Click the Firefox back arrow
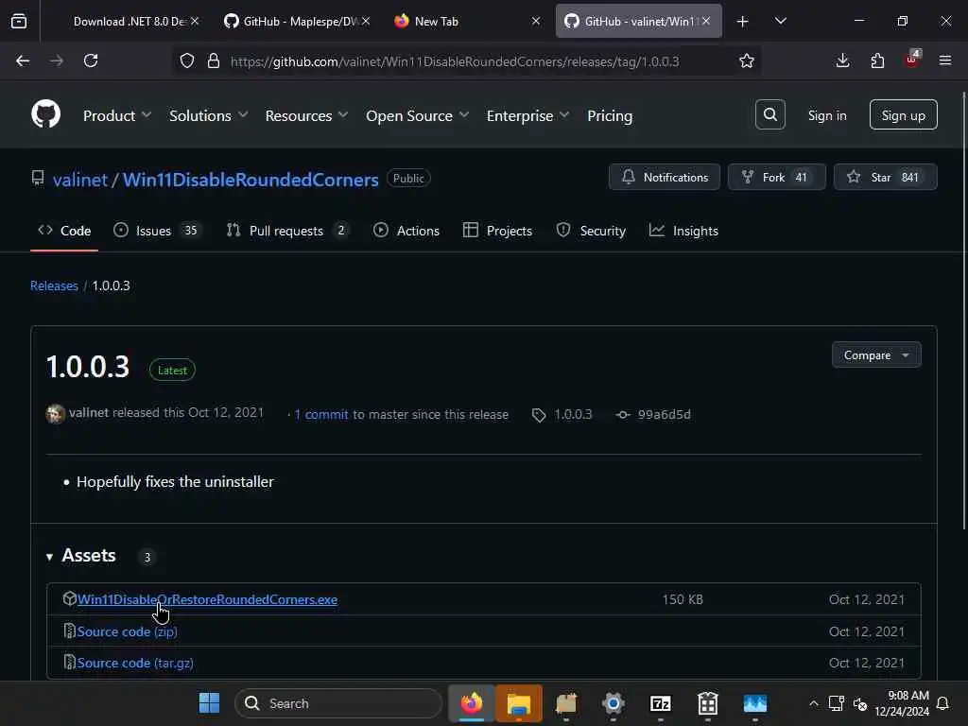This screenshot has width=968, height=726. tap(23, 60)
